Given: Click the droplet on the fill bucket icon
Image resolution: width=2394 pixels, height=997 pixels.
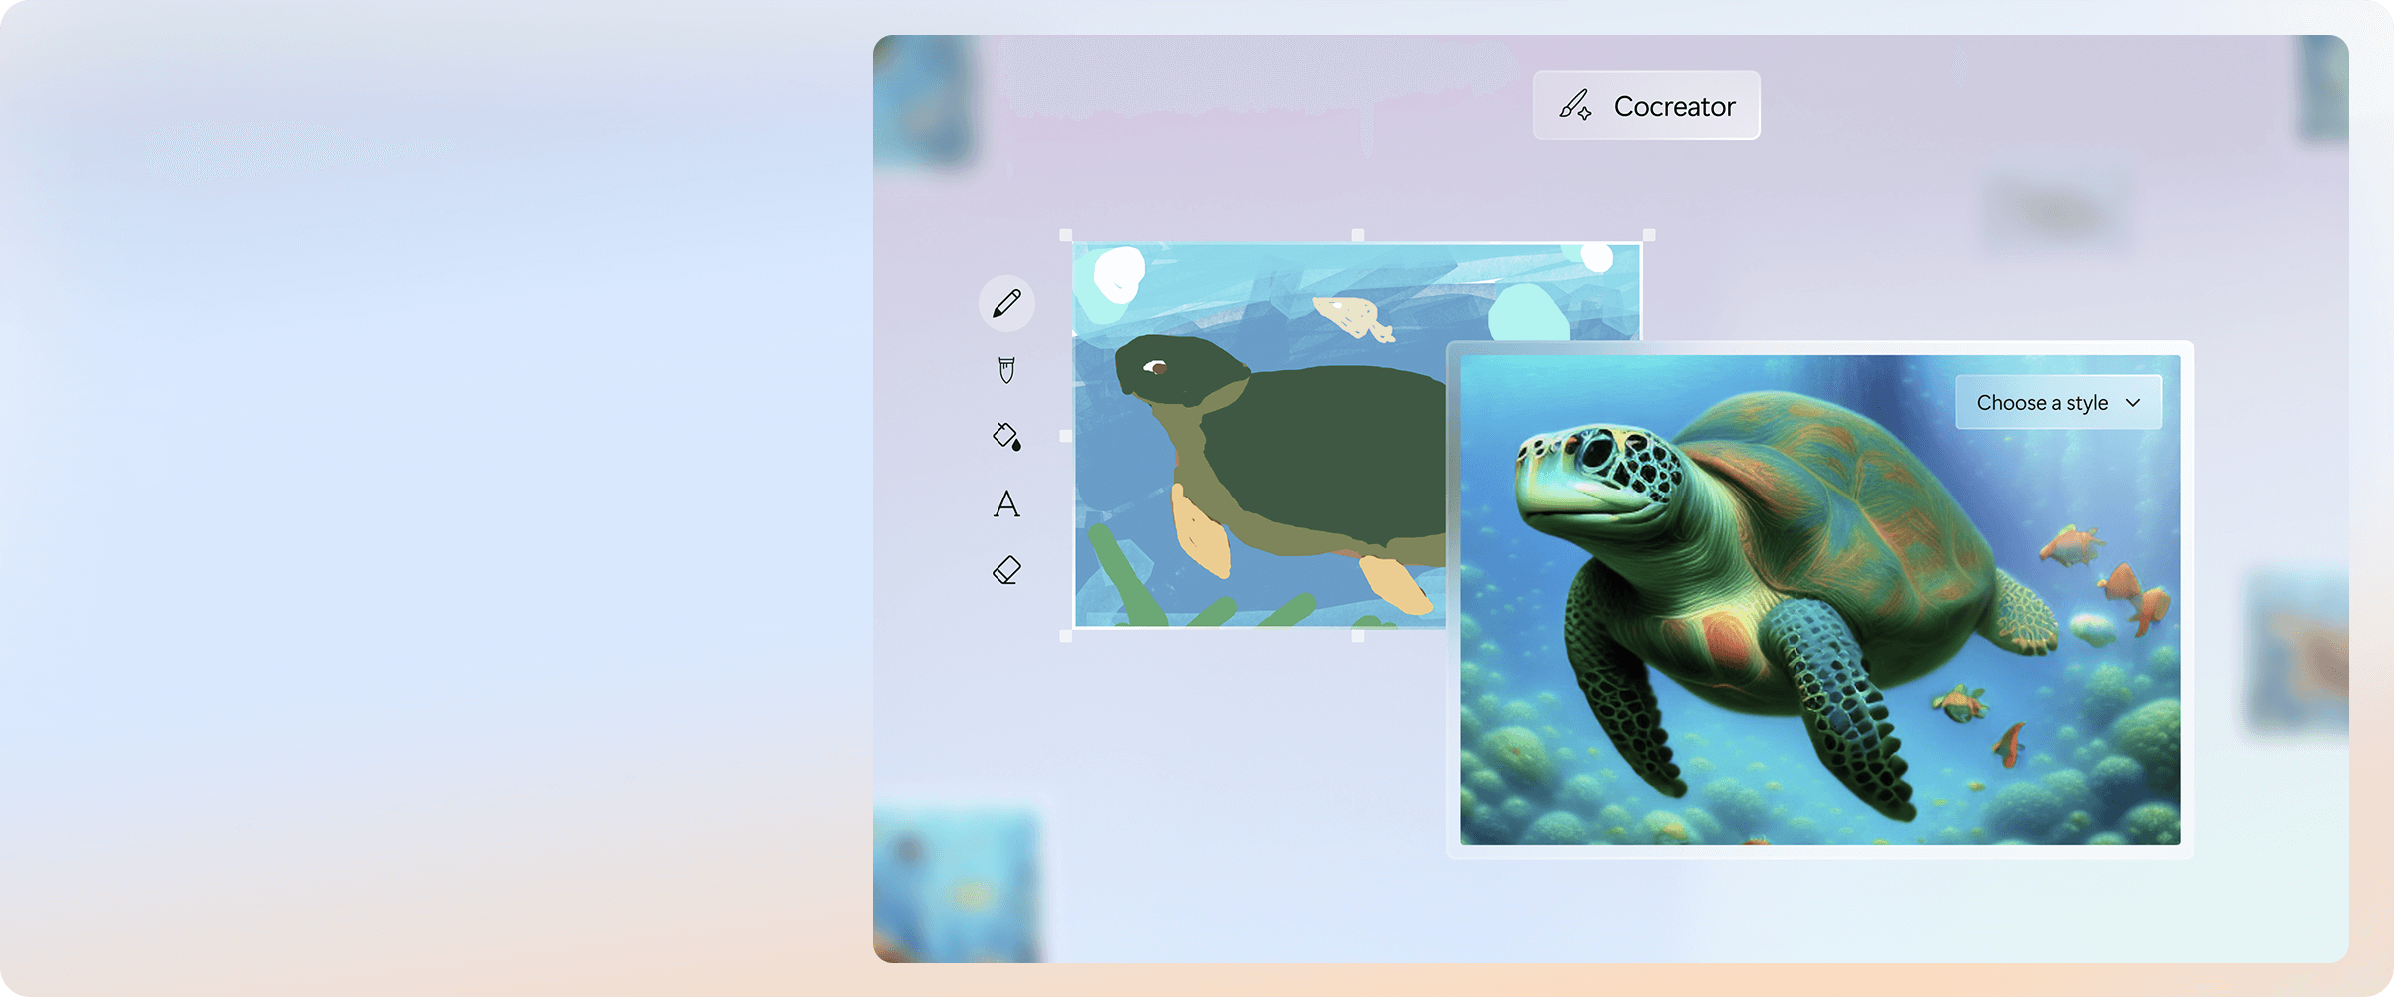Looking at the screenshot, I should [1016, 446].
